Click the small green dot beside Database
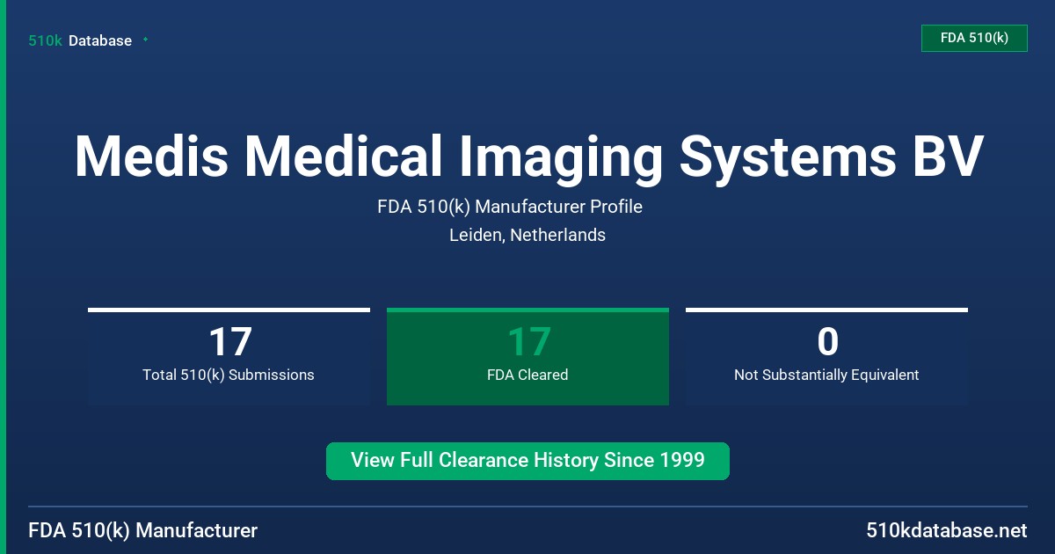This screenshot has height=554, width=1055. click(x=145, y=40)
